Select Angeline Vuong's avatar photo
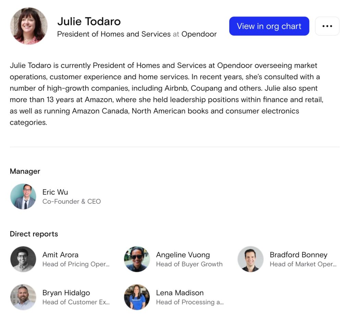Viewport: 351px width, 319px height. click(x=137, y=259)
